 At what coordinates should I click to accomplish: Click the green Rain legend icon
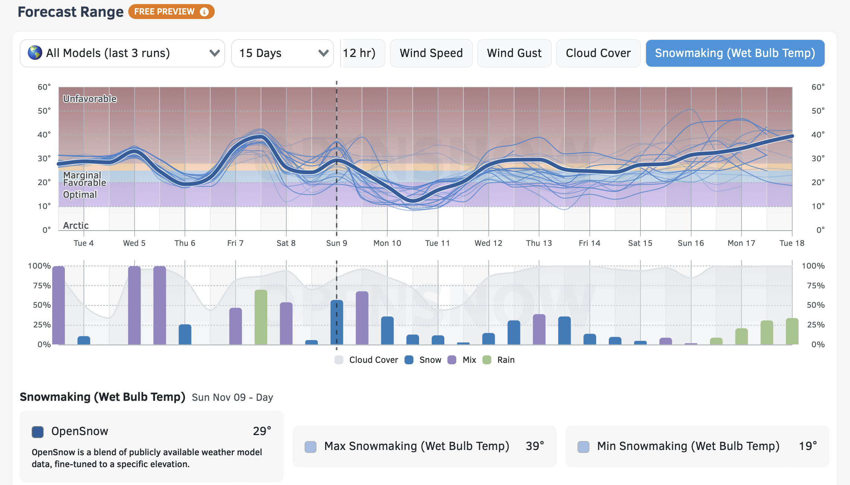(487, 360)
